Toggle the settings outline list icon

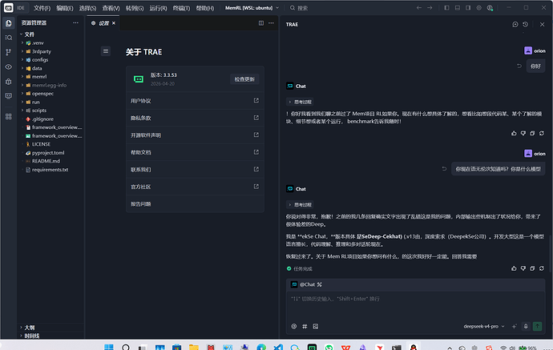coord(106,51)
